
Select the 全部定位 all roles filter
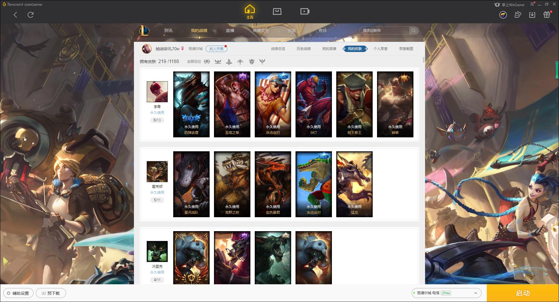coord(194,62)
